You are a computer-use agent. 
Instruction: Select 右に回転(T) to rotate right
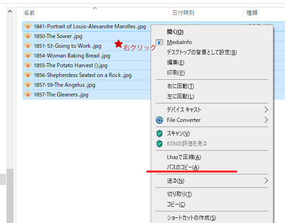pyautogui.click(x=180, y=86)
